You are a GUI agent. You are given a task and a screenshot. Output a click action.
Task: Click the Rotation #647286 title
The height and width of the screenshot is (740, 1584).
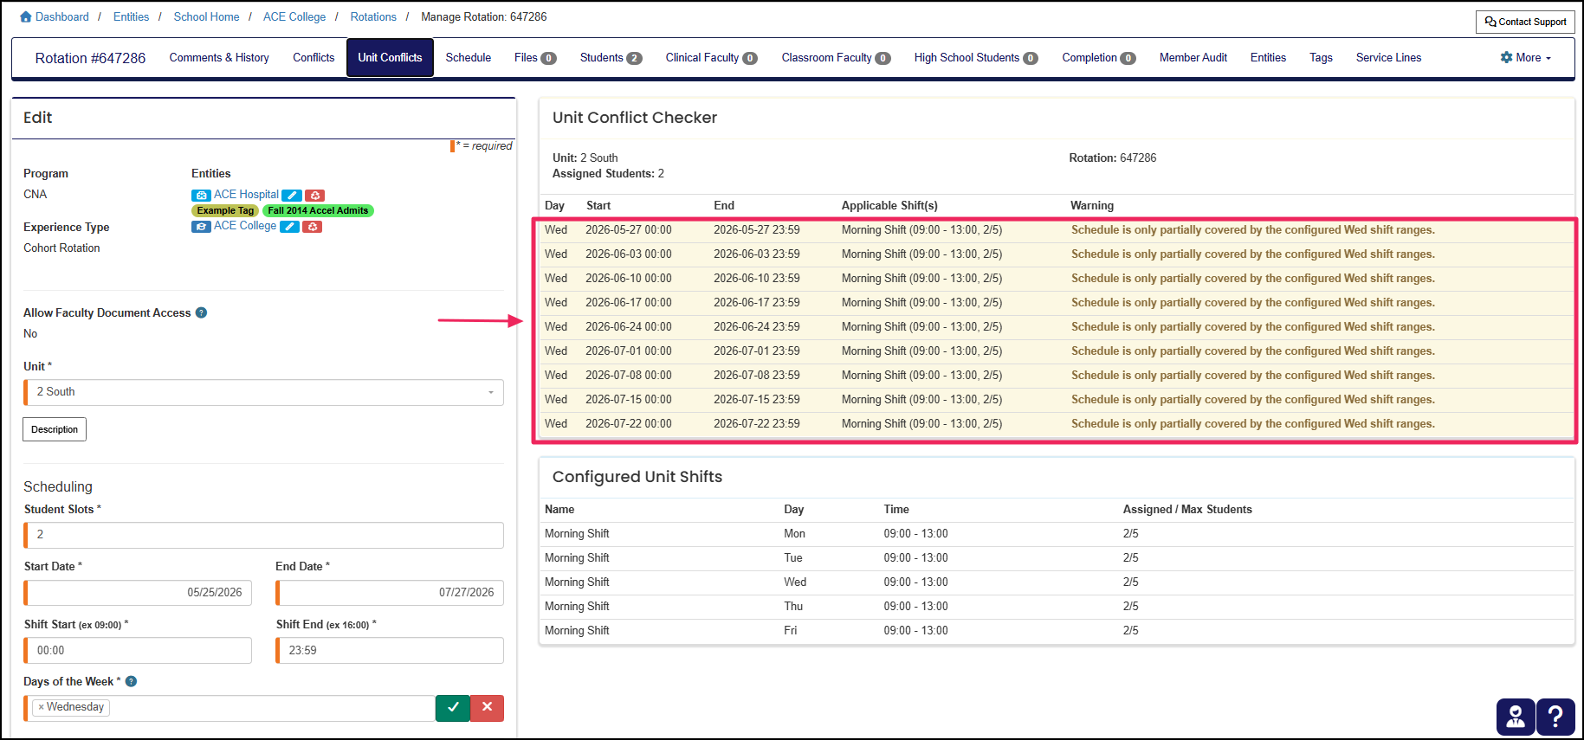point(90,58)
